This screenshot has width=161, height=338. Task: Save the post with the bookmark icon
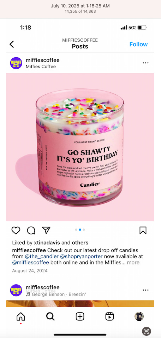[143, 231]
